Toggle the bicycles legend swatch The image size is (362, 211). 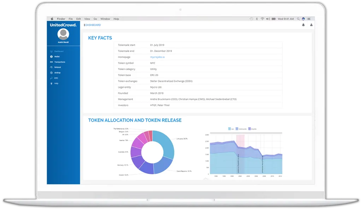point(250,129)
